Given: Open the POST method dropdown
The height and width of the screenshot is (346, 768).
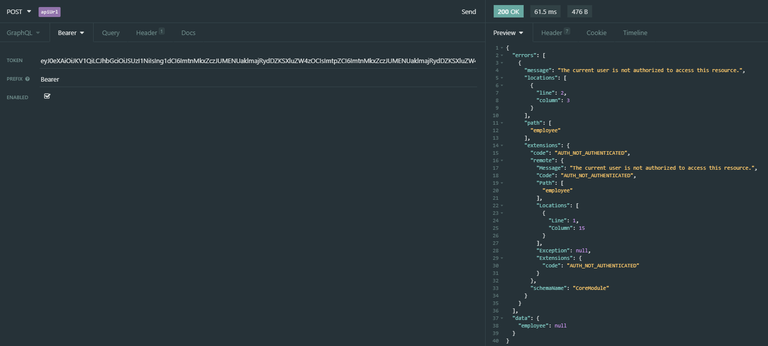Looking at the screenshot, I should coord(19,11).
